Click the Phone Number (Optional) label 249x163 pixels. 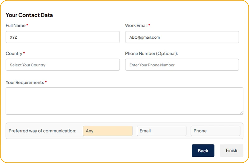pyautogui.click(x=151, y=54)
